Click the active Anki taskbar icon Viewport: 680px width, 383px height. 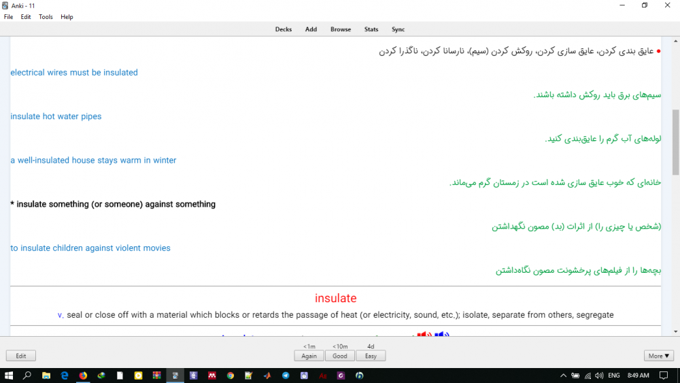(x=175, y=376)
